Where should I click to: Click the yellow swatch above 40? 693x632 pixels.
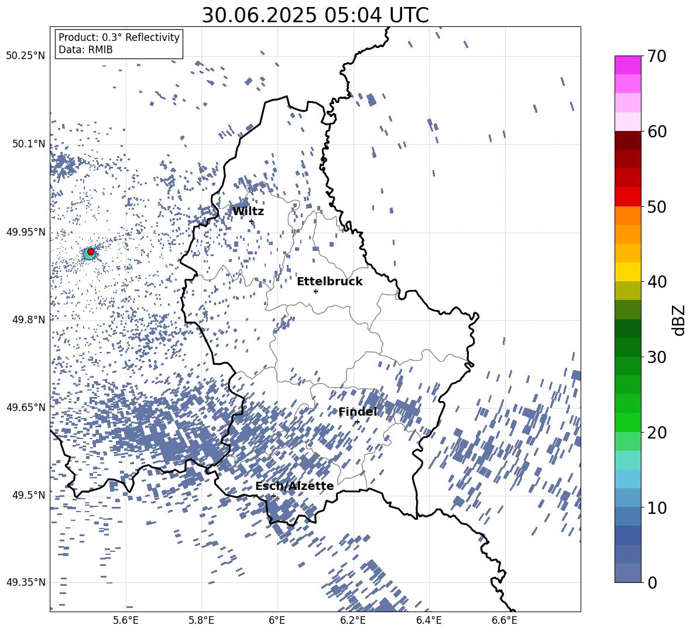point(628,272)
